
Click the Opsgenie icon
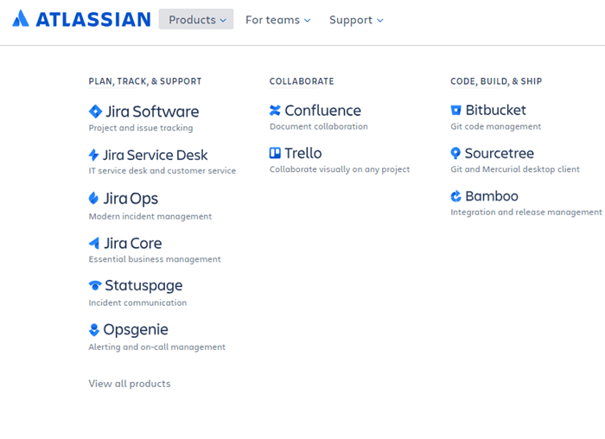tap(94, 330)
